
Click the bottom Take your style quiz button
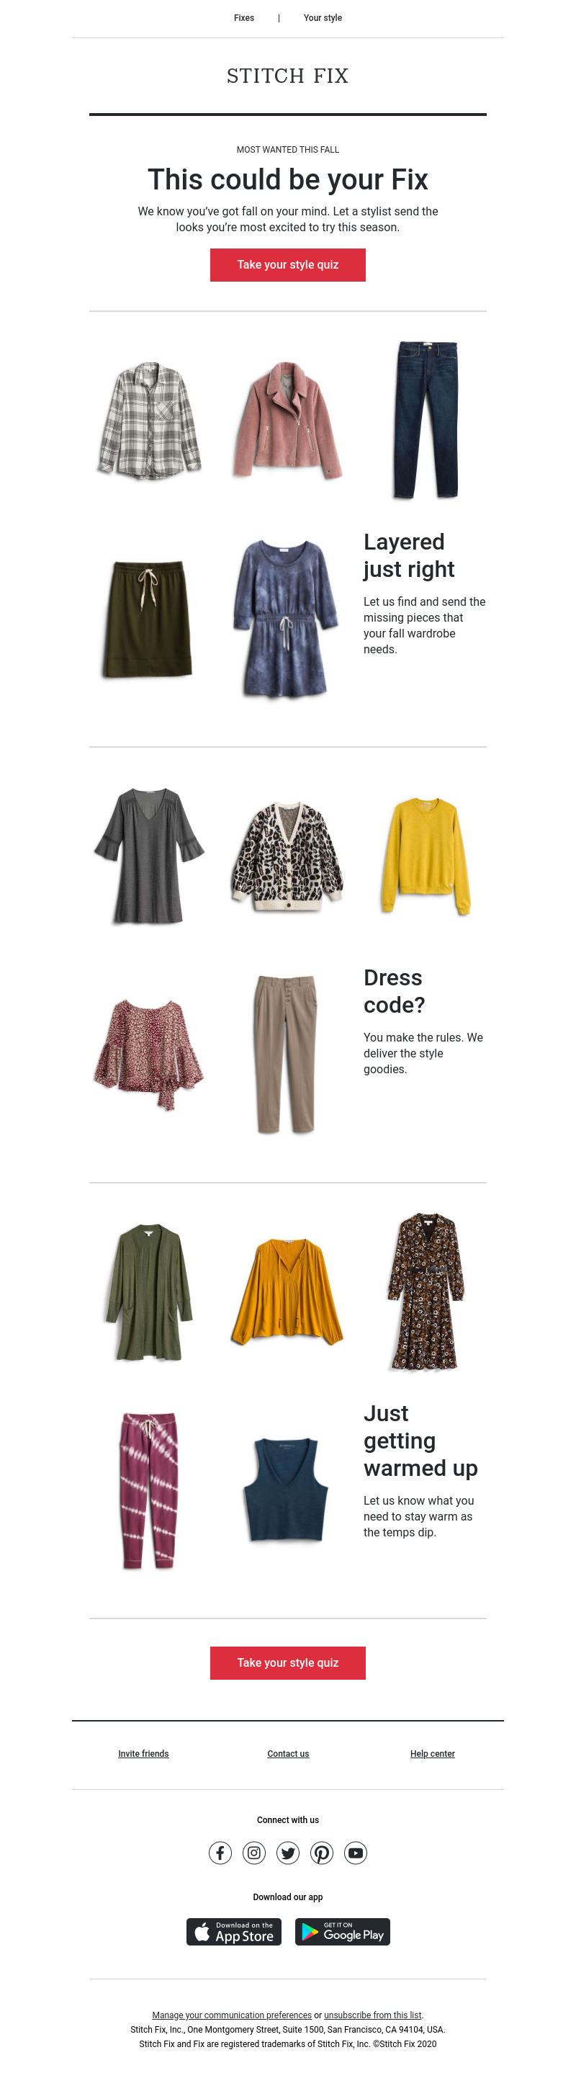click(288, 1662)
